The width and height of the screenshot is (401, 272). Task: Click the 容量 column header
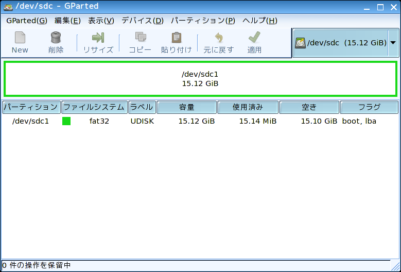(187, 107)
